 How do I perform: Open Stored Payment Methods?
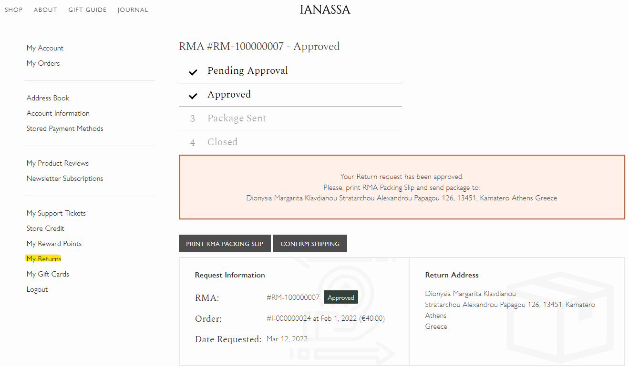[65, 129]
